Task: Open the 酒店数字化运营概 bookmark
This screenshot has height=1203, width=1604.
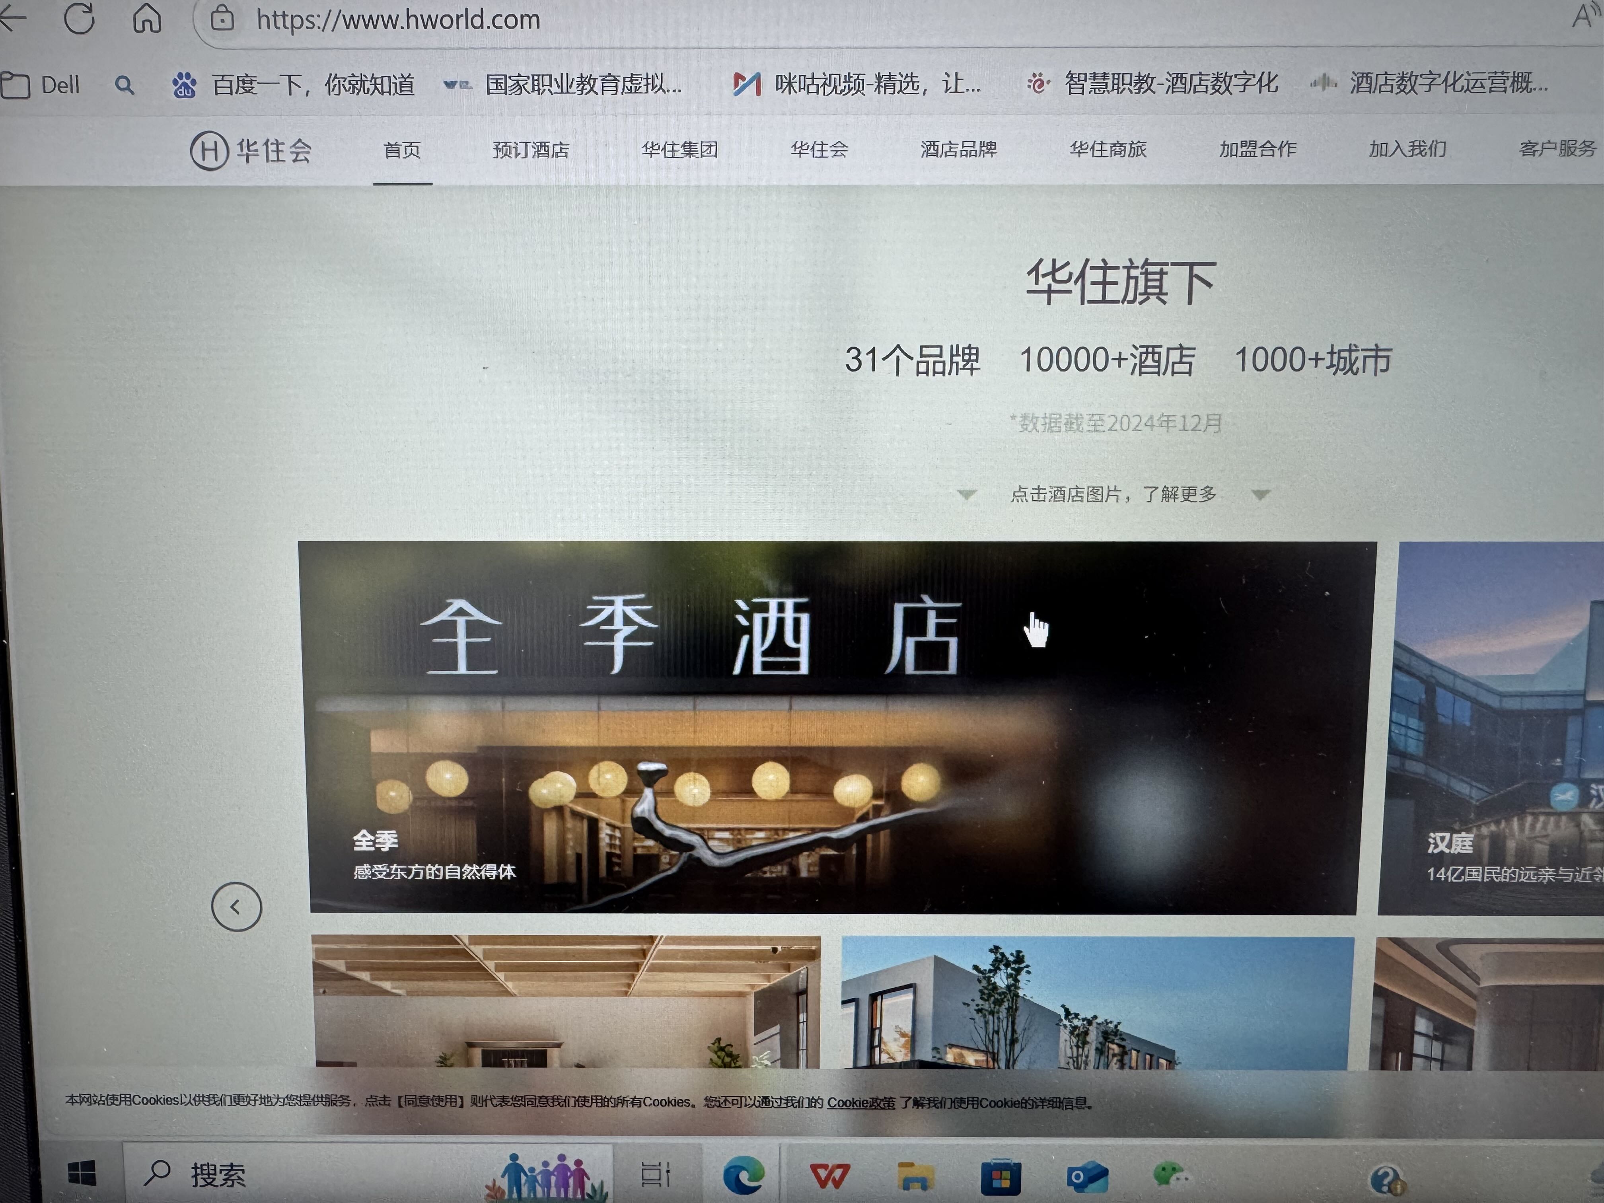Action: 1429,84
